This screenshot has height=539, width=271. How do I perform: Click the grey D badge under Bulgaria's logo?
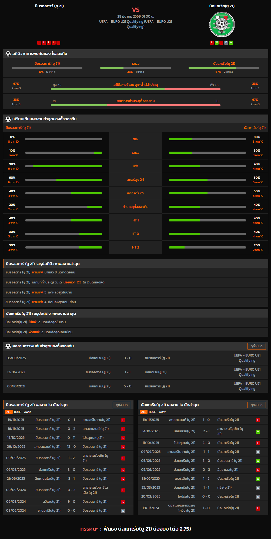point(226,43)
